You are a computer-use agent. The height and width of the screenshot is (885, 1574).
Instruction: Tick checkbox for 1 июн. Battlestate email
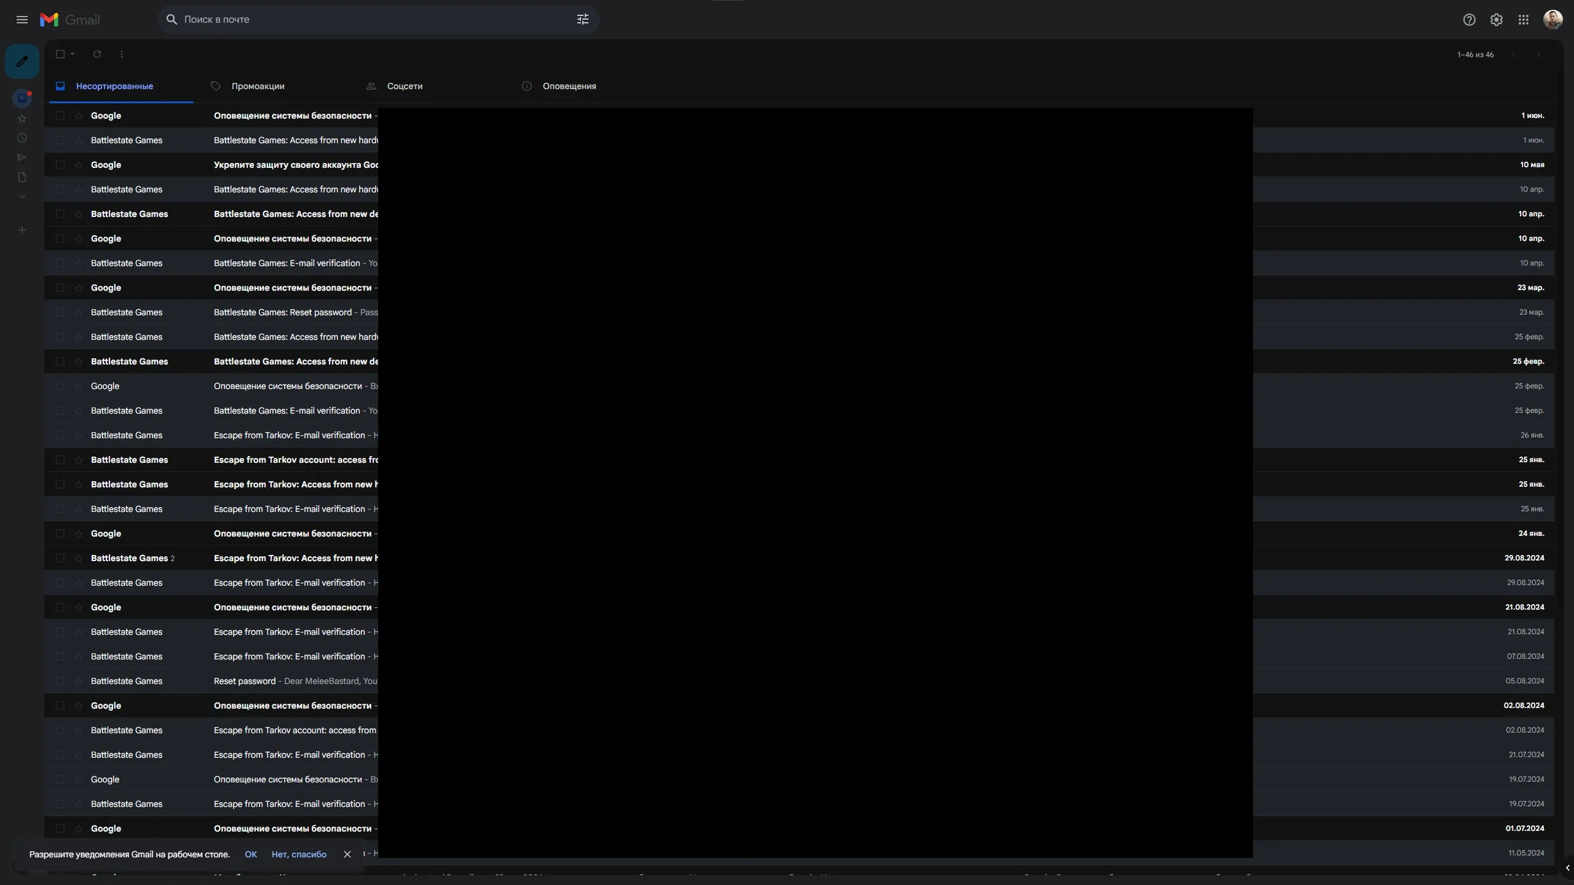(x=60, y=140)
